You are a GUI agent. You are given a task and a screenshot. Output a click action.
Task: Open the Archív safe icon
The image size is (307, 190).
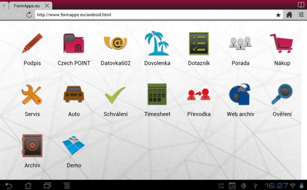[x=32, y=145]
